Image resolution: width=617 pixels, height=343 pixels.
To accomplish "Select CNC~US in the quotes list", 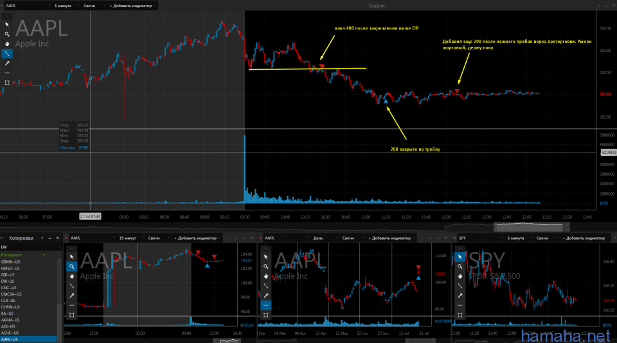I will (28, 288).
